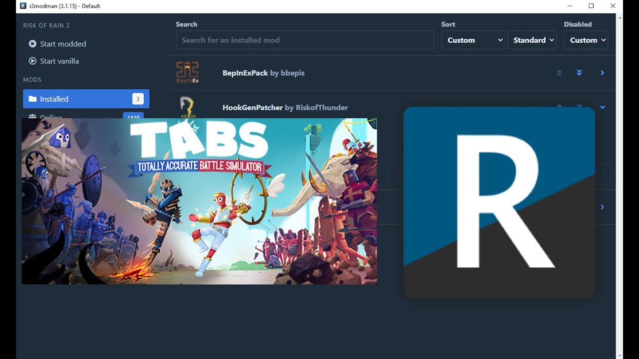639x359 pixels.
Task: Open the Disabled Custom dropdown
Action: point(586,40)
